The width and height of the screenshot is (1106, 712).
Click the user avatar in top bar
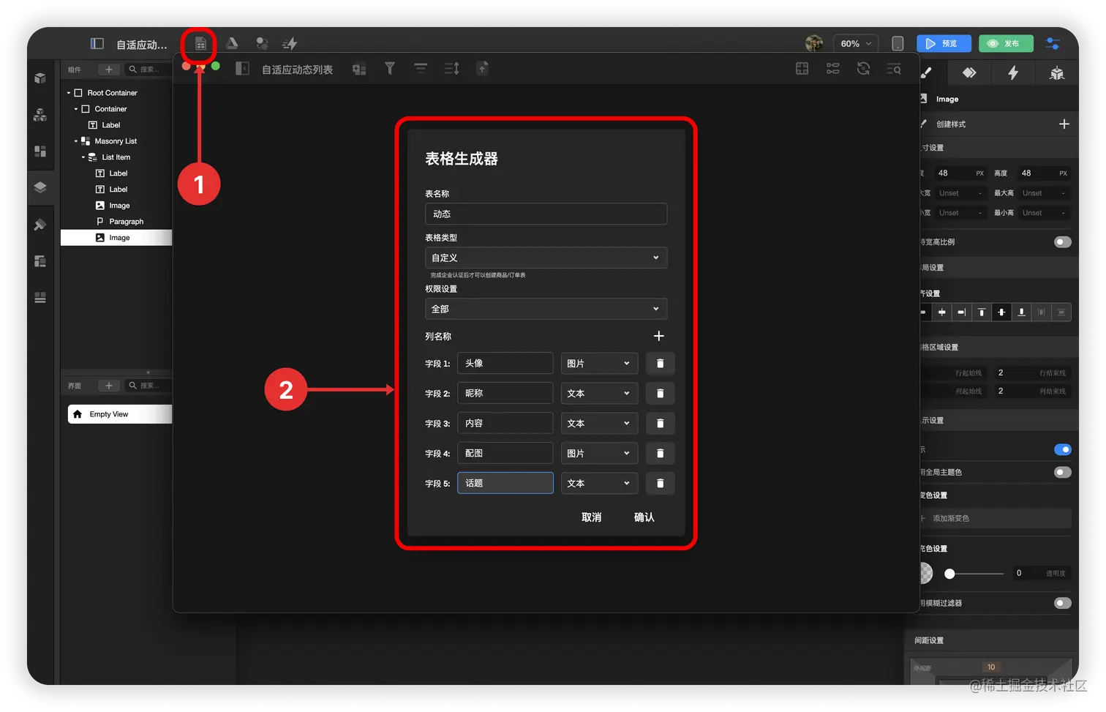[814, 44]
